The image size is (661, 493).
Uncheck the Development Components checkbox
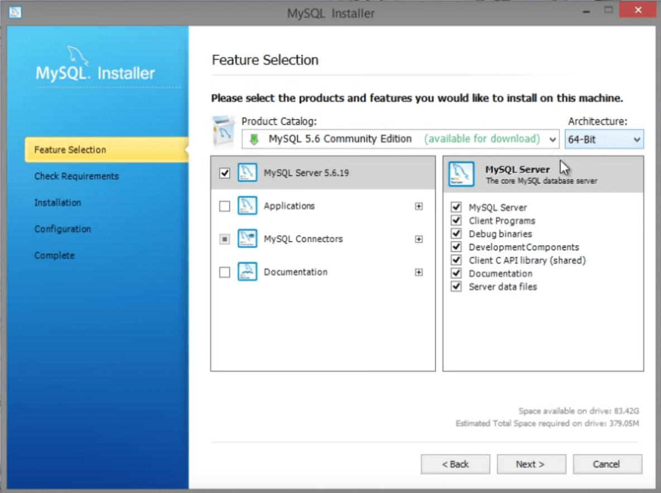[x=456, y=247]
